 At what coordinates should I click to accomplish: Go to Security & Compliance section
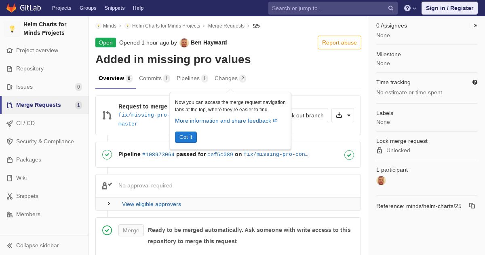click(x=44, y=141)
